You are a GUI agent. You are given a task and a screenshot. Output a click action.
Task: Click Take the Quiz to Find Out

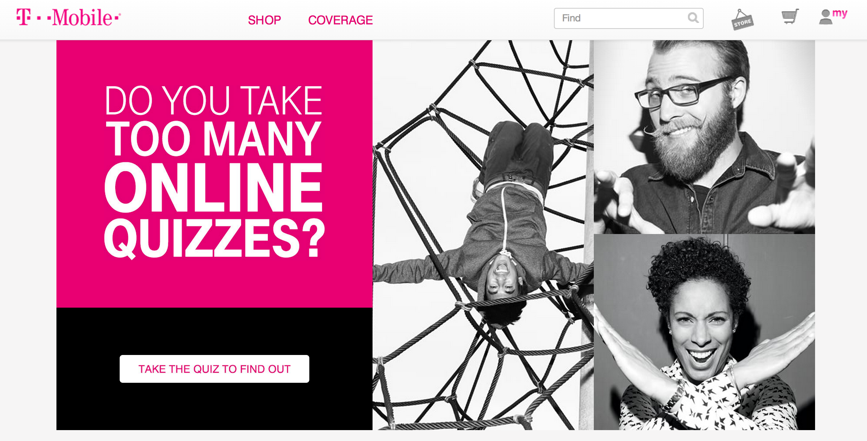click(x=214, y=369)
